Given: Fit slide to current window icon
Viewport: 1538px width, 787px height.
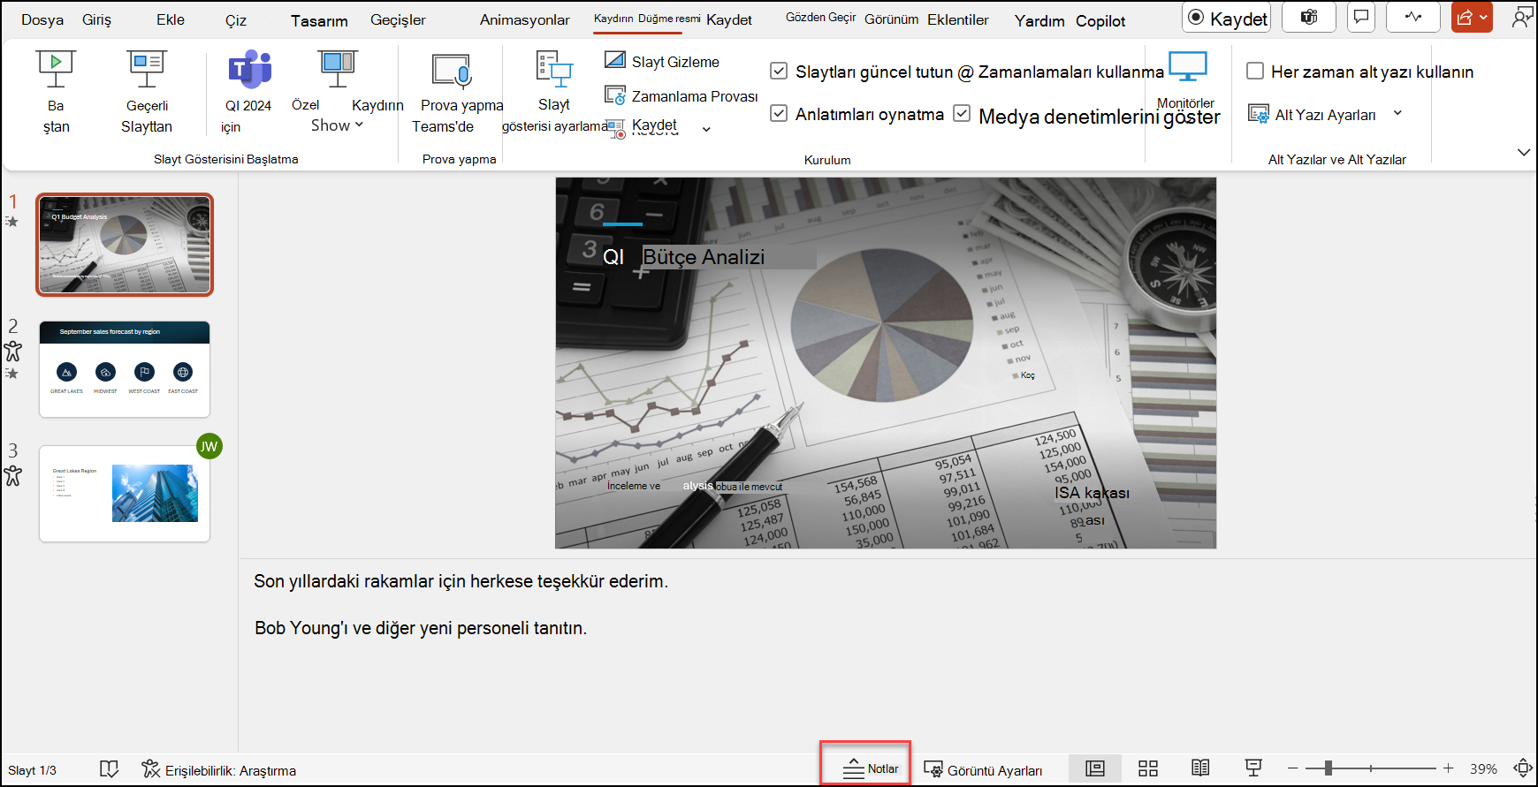Looking at the screenshot, I should [1523, 768].
